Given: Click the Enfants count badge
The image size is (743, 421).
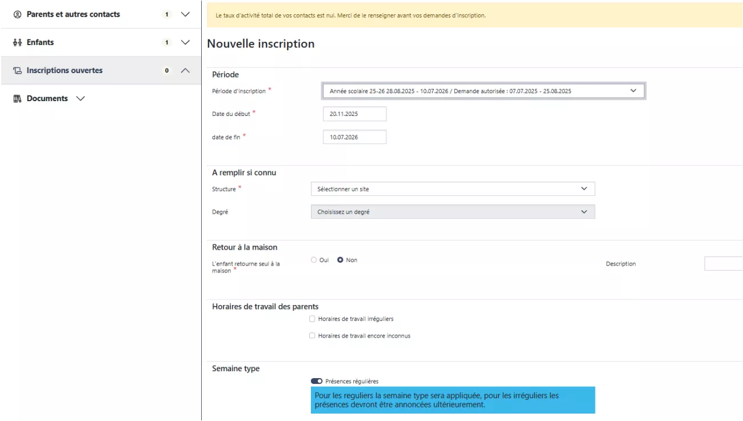Looking at the screenshot, I should tap(167, 42).
